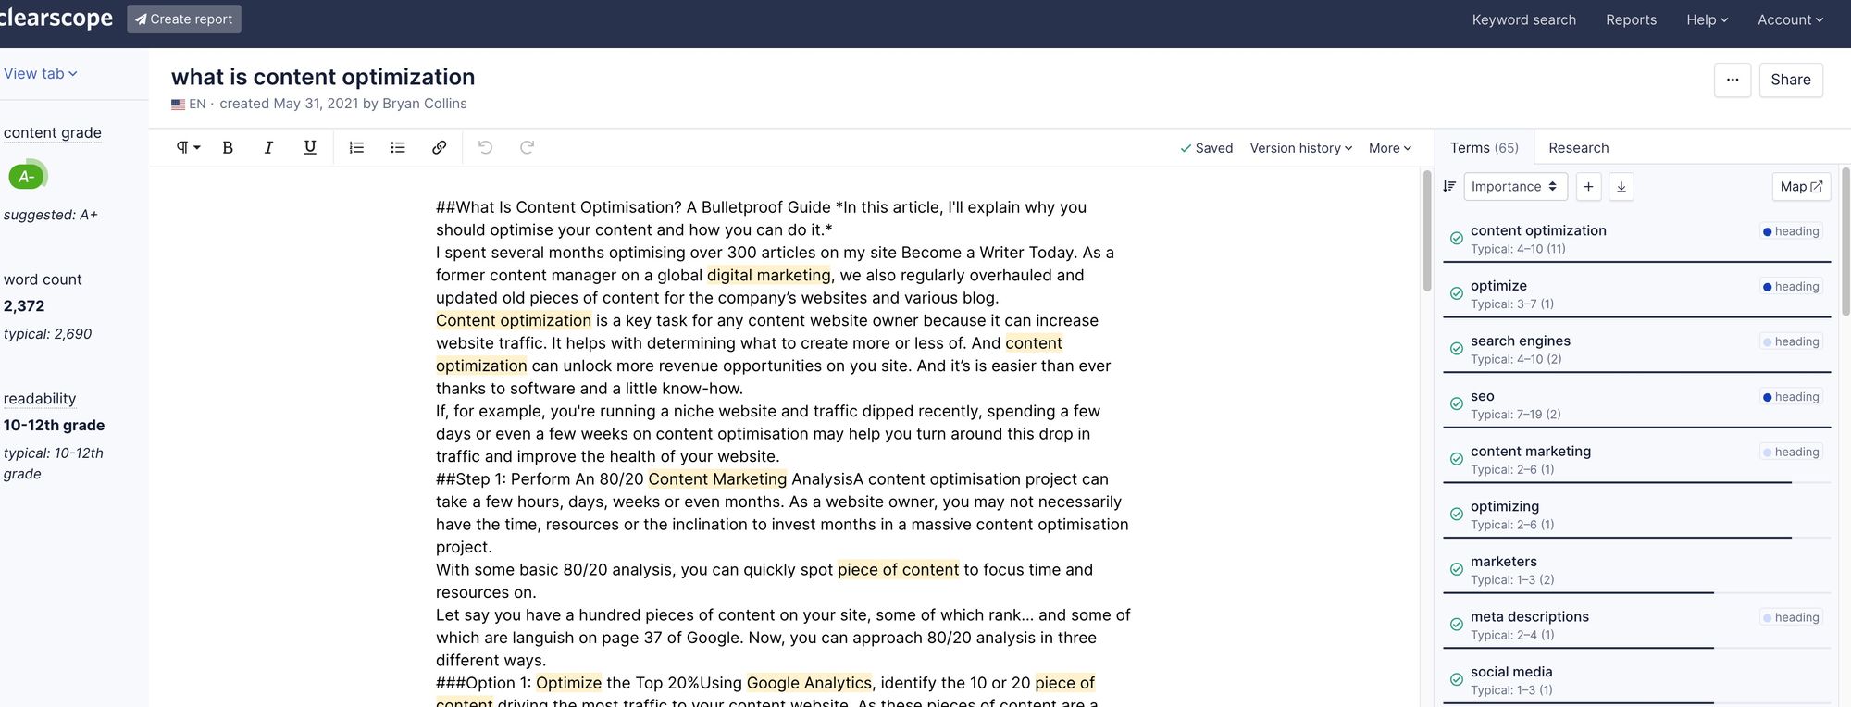This screenshot has width=1851, height=707.
Task: Open the Importance sort dropdown
Action: (1515, 187)
